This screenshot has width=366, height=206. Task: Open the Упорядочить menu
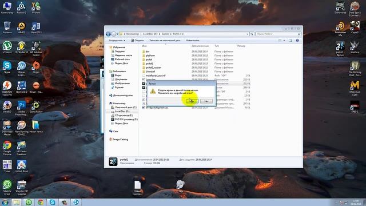click(117, 41)
